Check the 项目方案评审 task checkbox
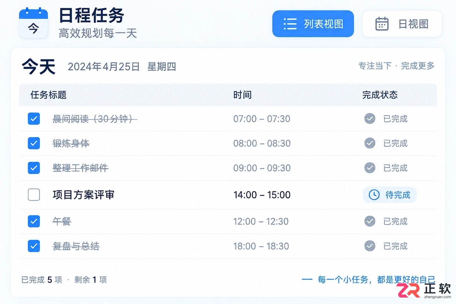Screen dimensions: 456x304 point(34,195)
